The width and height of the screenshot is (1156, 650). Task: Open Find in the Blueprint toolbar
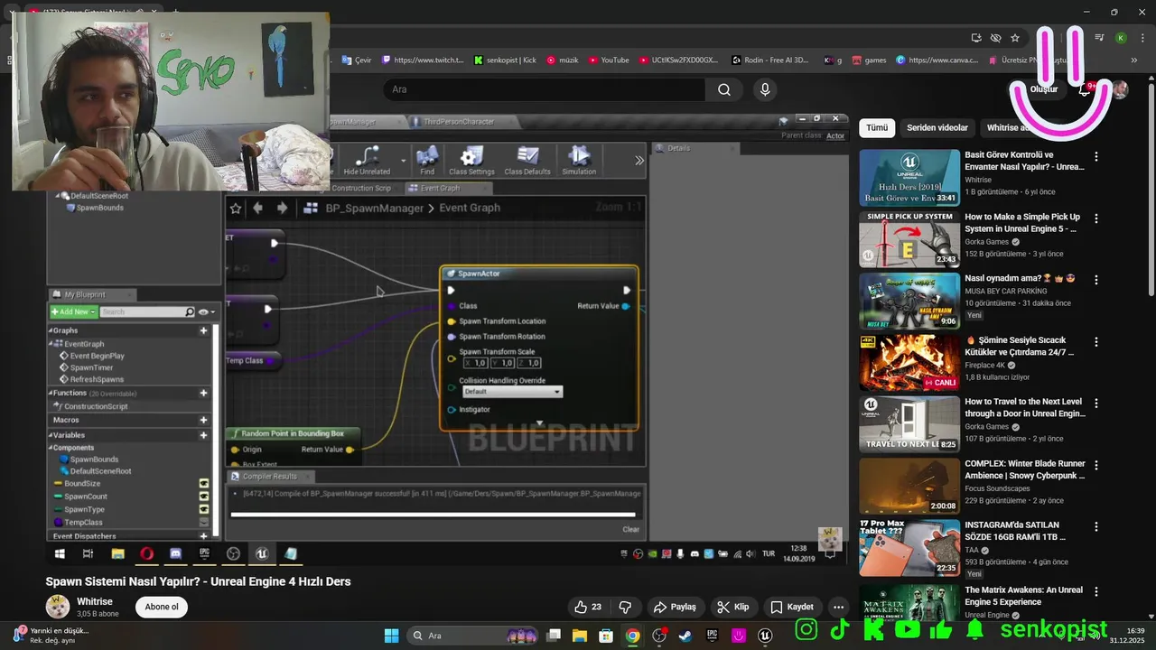(427, 161)
